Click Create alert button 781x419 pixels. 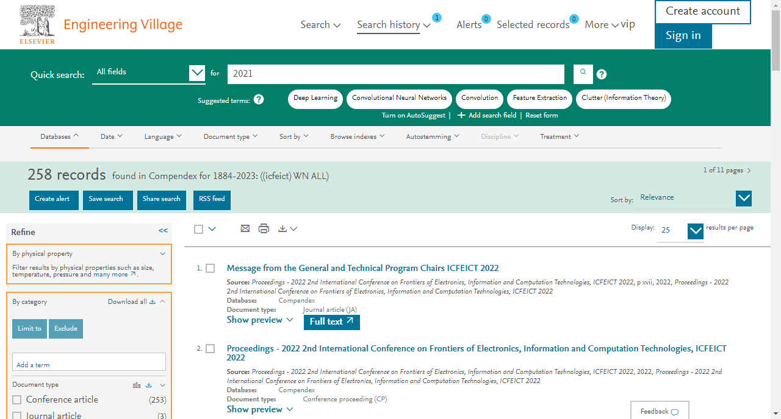tap(54, 200)
